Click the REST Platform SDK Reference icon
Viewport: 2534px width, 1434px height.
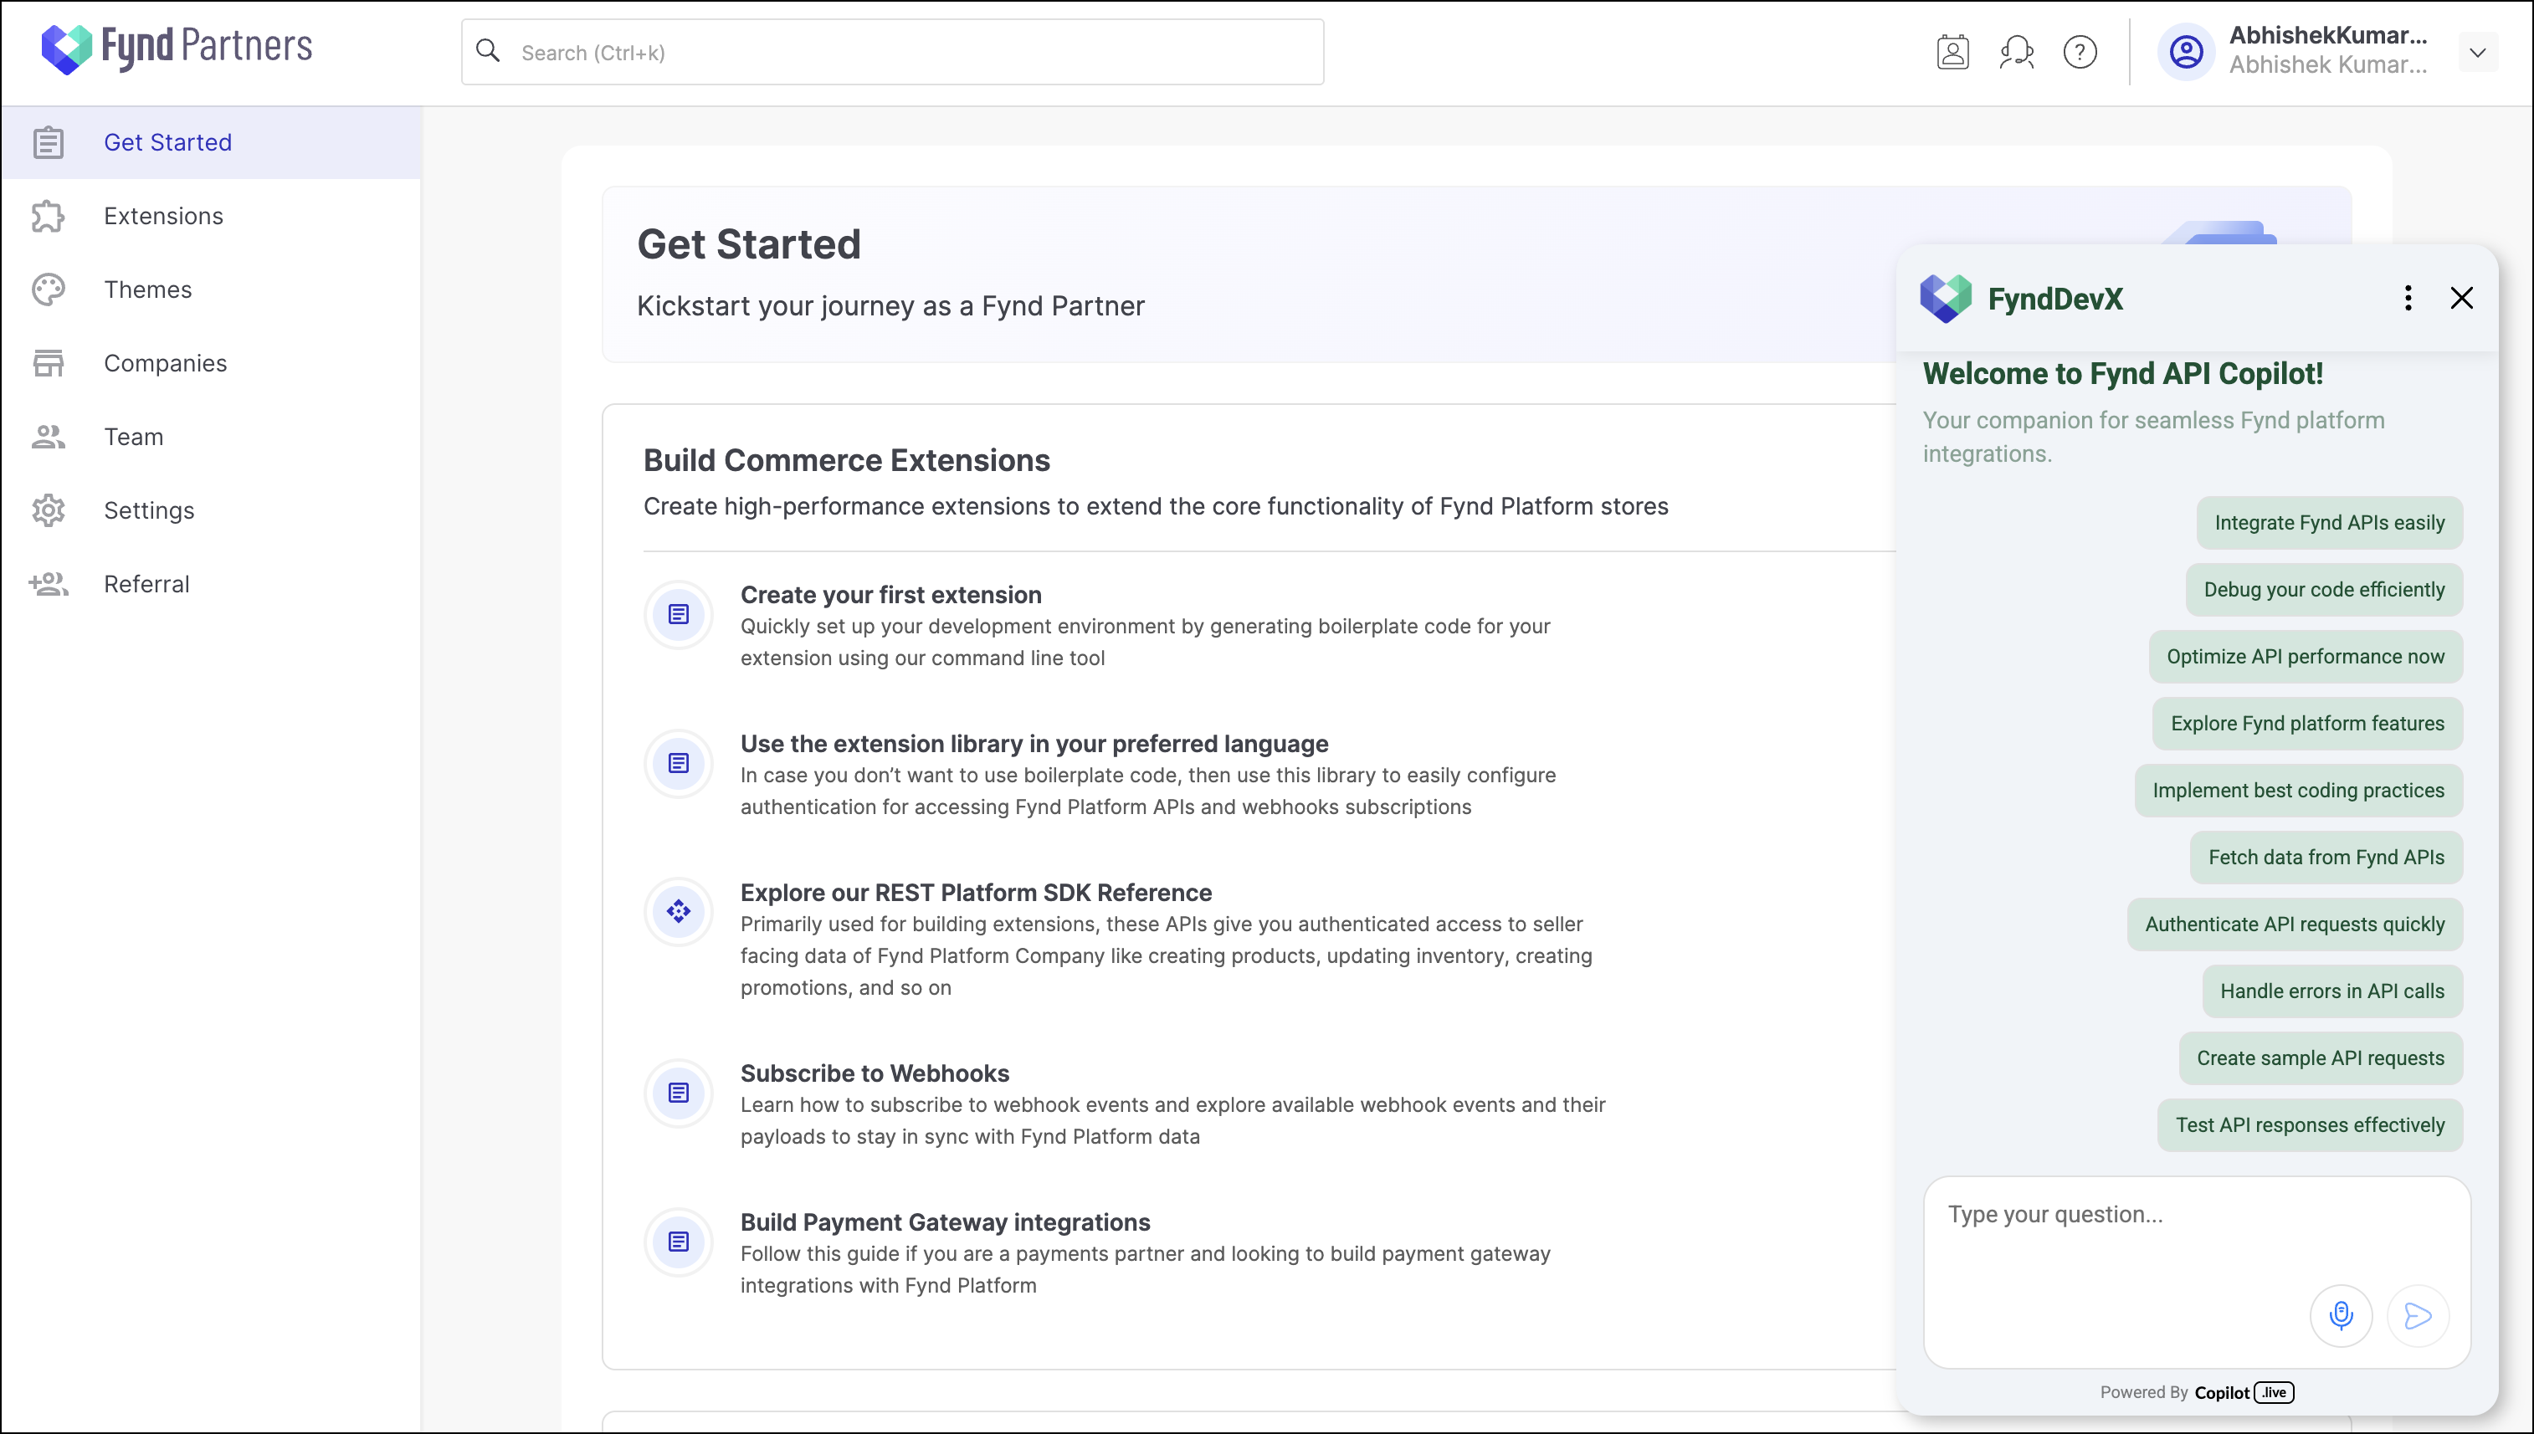[x=679, y=912]
